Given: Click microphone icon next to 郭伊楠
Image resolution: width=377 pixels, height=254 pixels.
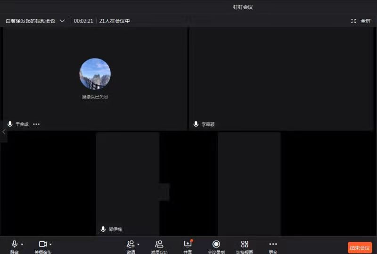Looking at the screenshot, I should pyautogui.click(x=103, y=229).
